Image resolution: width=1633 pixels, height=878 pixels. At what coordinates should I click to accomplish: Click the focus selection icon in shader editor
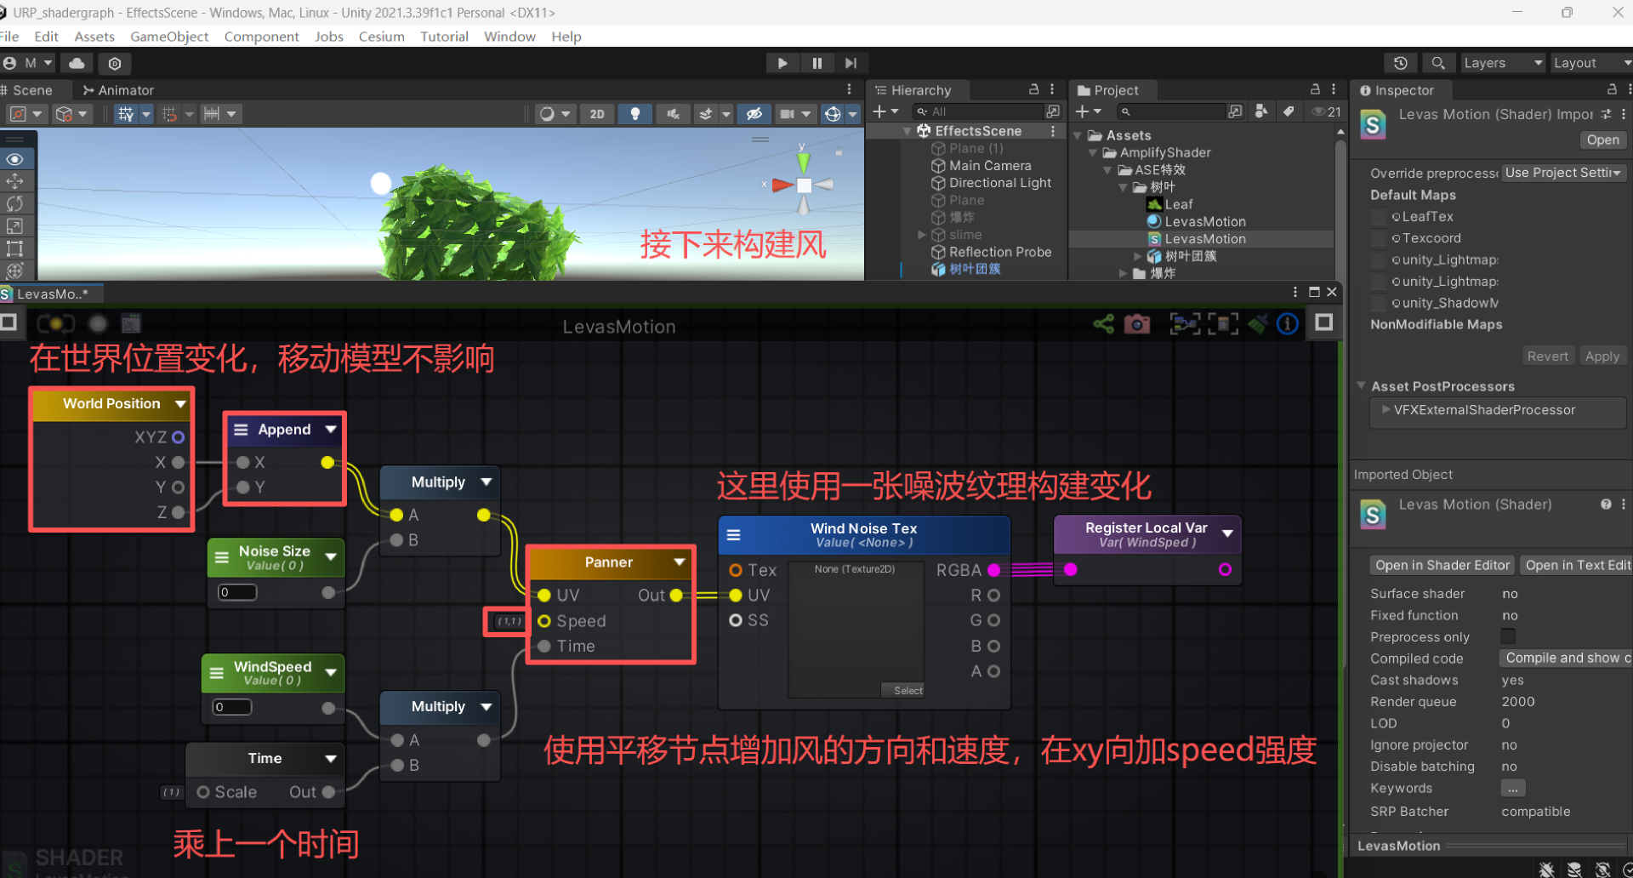(1223, 323)
